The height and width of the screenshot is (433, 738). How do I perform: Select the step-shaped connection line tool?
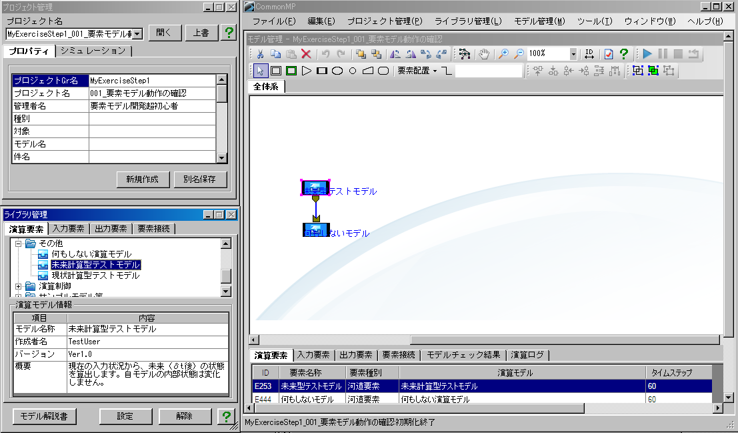pyautogui.click(x=446, y=71)
